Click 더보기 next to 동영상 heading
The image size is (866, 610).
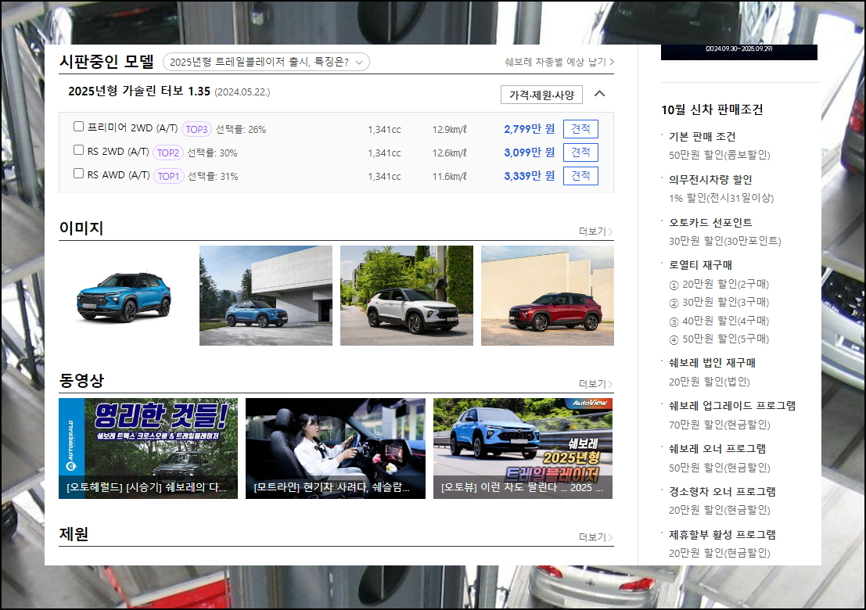tap(595, 384)
